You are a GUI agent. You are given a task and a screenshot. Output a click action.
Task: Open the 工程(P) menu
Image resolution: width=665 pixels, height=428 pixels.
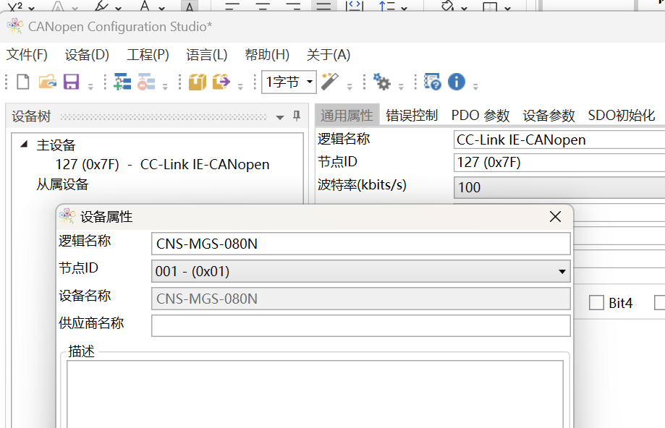pyautogui.click(x=148, y=55)
